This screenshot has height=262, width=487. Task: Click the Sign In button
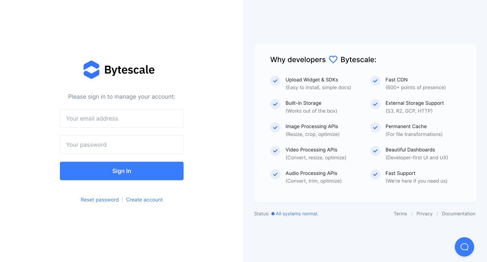(122, 171)
